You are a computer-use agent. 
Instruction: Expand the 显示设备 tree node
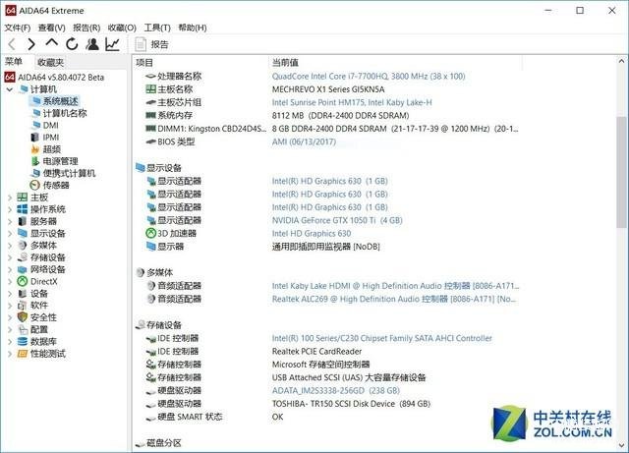(x=10, y=234)
